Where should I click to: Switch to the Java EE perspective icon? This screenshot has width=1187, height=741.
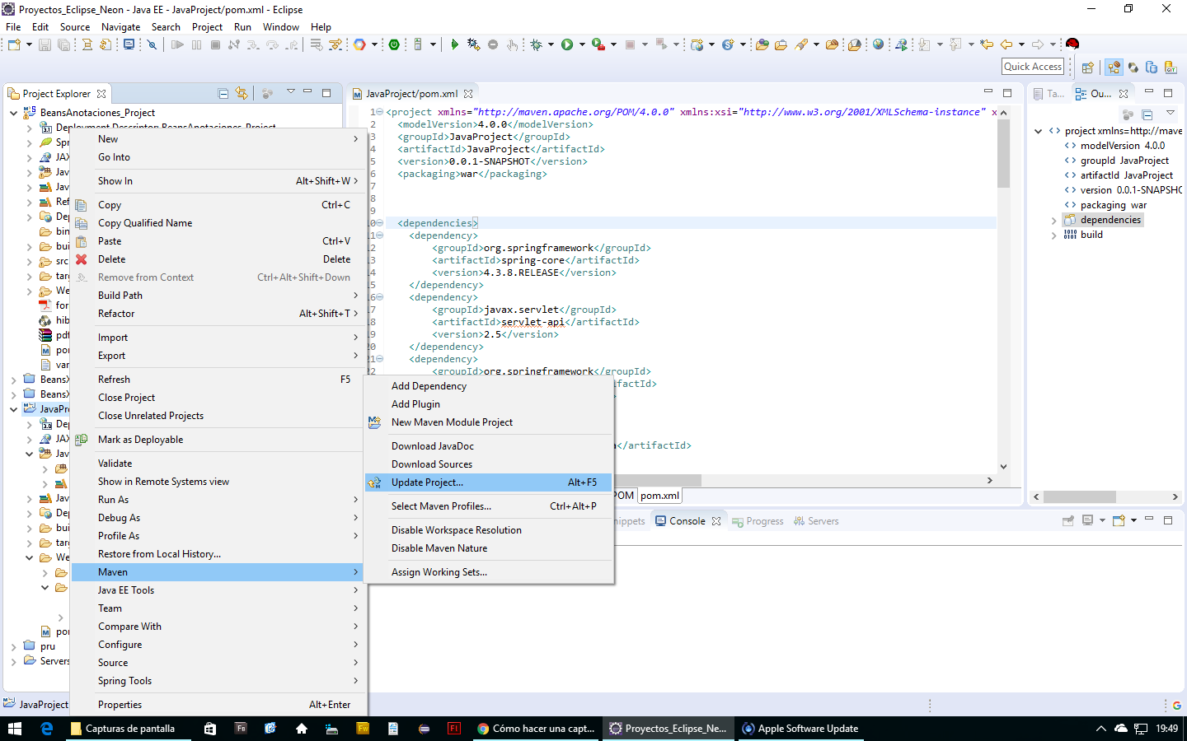point(1114,68)
